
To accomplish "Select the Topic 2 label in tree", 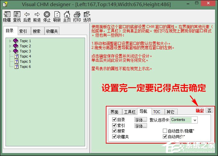I will coord(25,46).
